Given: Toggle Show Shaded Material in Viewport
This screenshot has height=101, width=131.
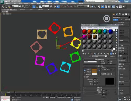Looking at the screenshot, I should pos(108,54).
